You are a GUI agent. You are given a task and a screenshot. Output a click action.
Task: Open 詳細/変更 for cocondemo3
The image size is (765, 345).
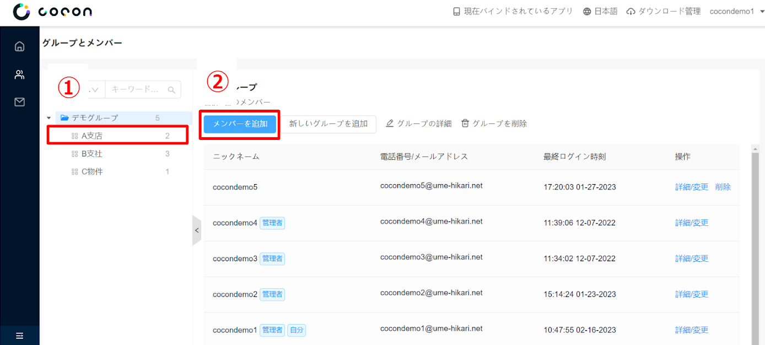tap(692, 258)
